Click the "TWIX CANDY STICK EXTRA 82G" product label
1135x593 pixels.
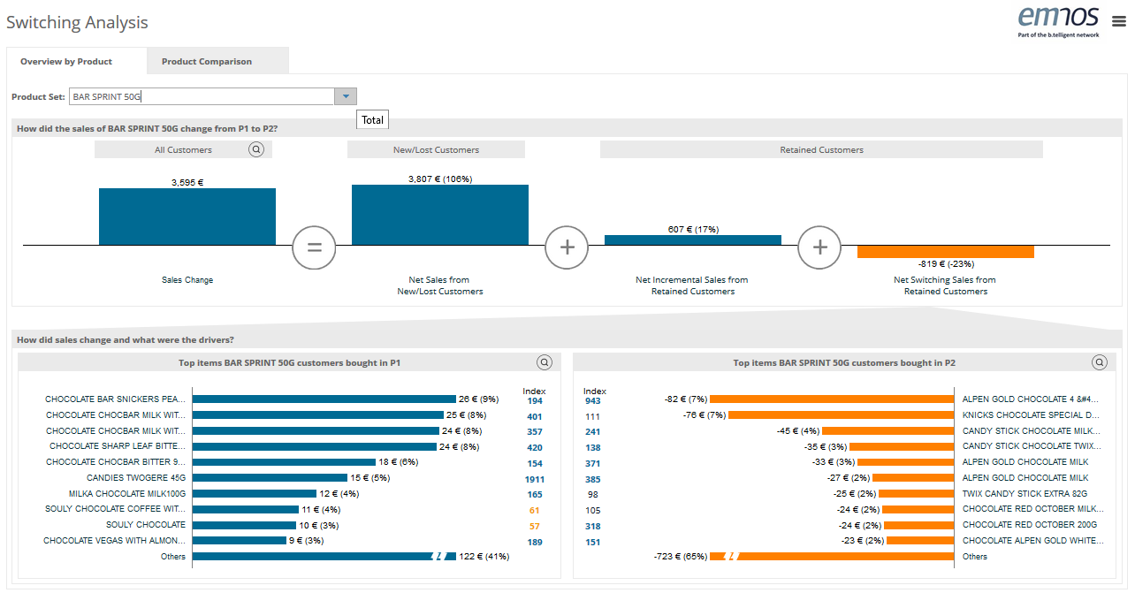click(1025, 494)
